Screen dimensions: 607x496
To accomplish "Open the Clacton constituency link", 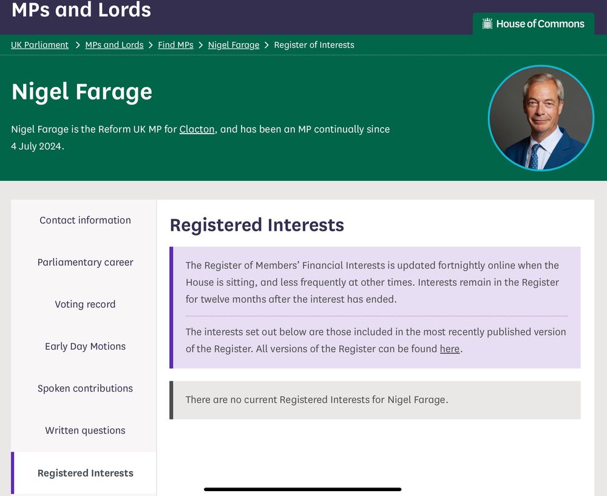I will [x=197, y=129].
